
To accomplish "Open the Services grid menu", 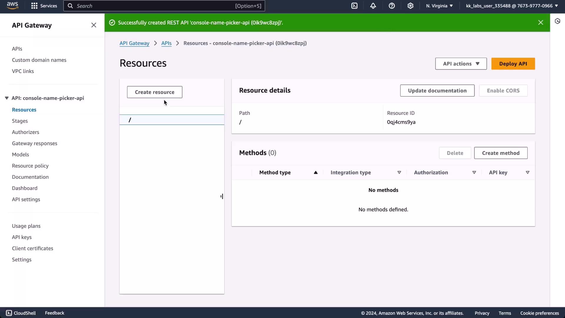I will (44, 6).
